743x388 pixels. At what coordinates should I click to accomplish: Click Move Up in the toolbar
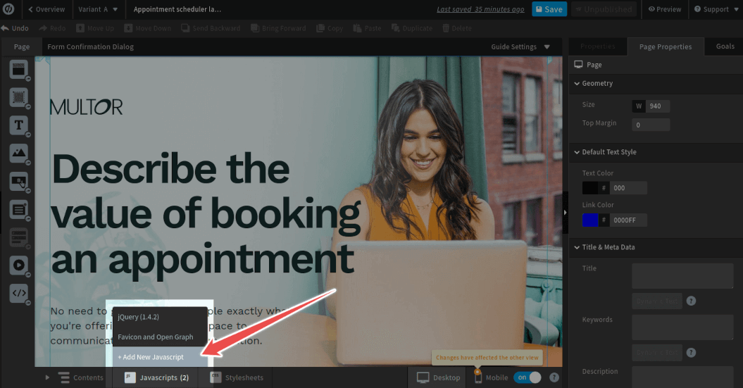[x=95, y=28]
